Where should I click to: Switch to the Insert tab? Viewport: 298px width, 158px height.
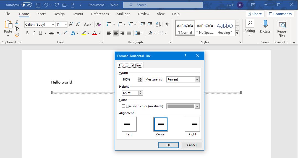[x=41, y=14]
